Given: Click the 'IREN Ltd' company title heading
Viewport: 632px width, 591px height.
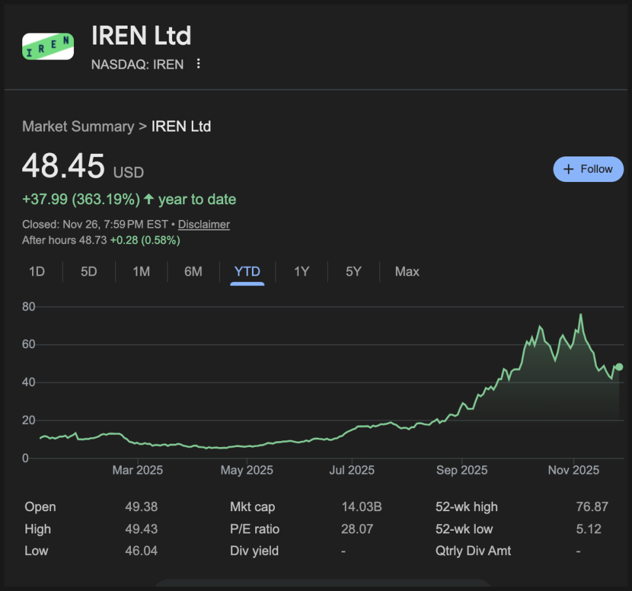Looking at the screenshot, I should 141,35.
